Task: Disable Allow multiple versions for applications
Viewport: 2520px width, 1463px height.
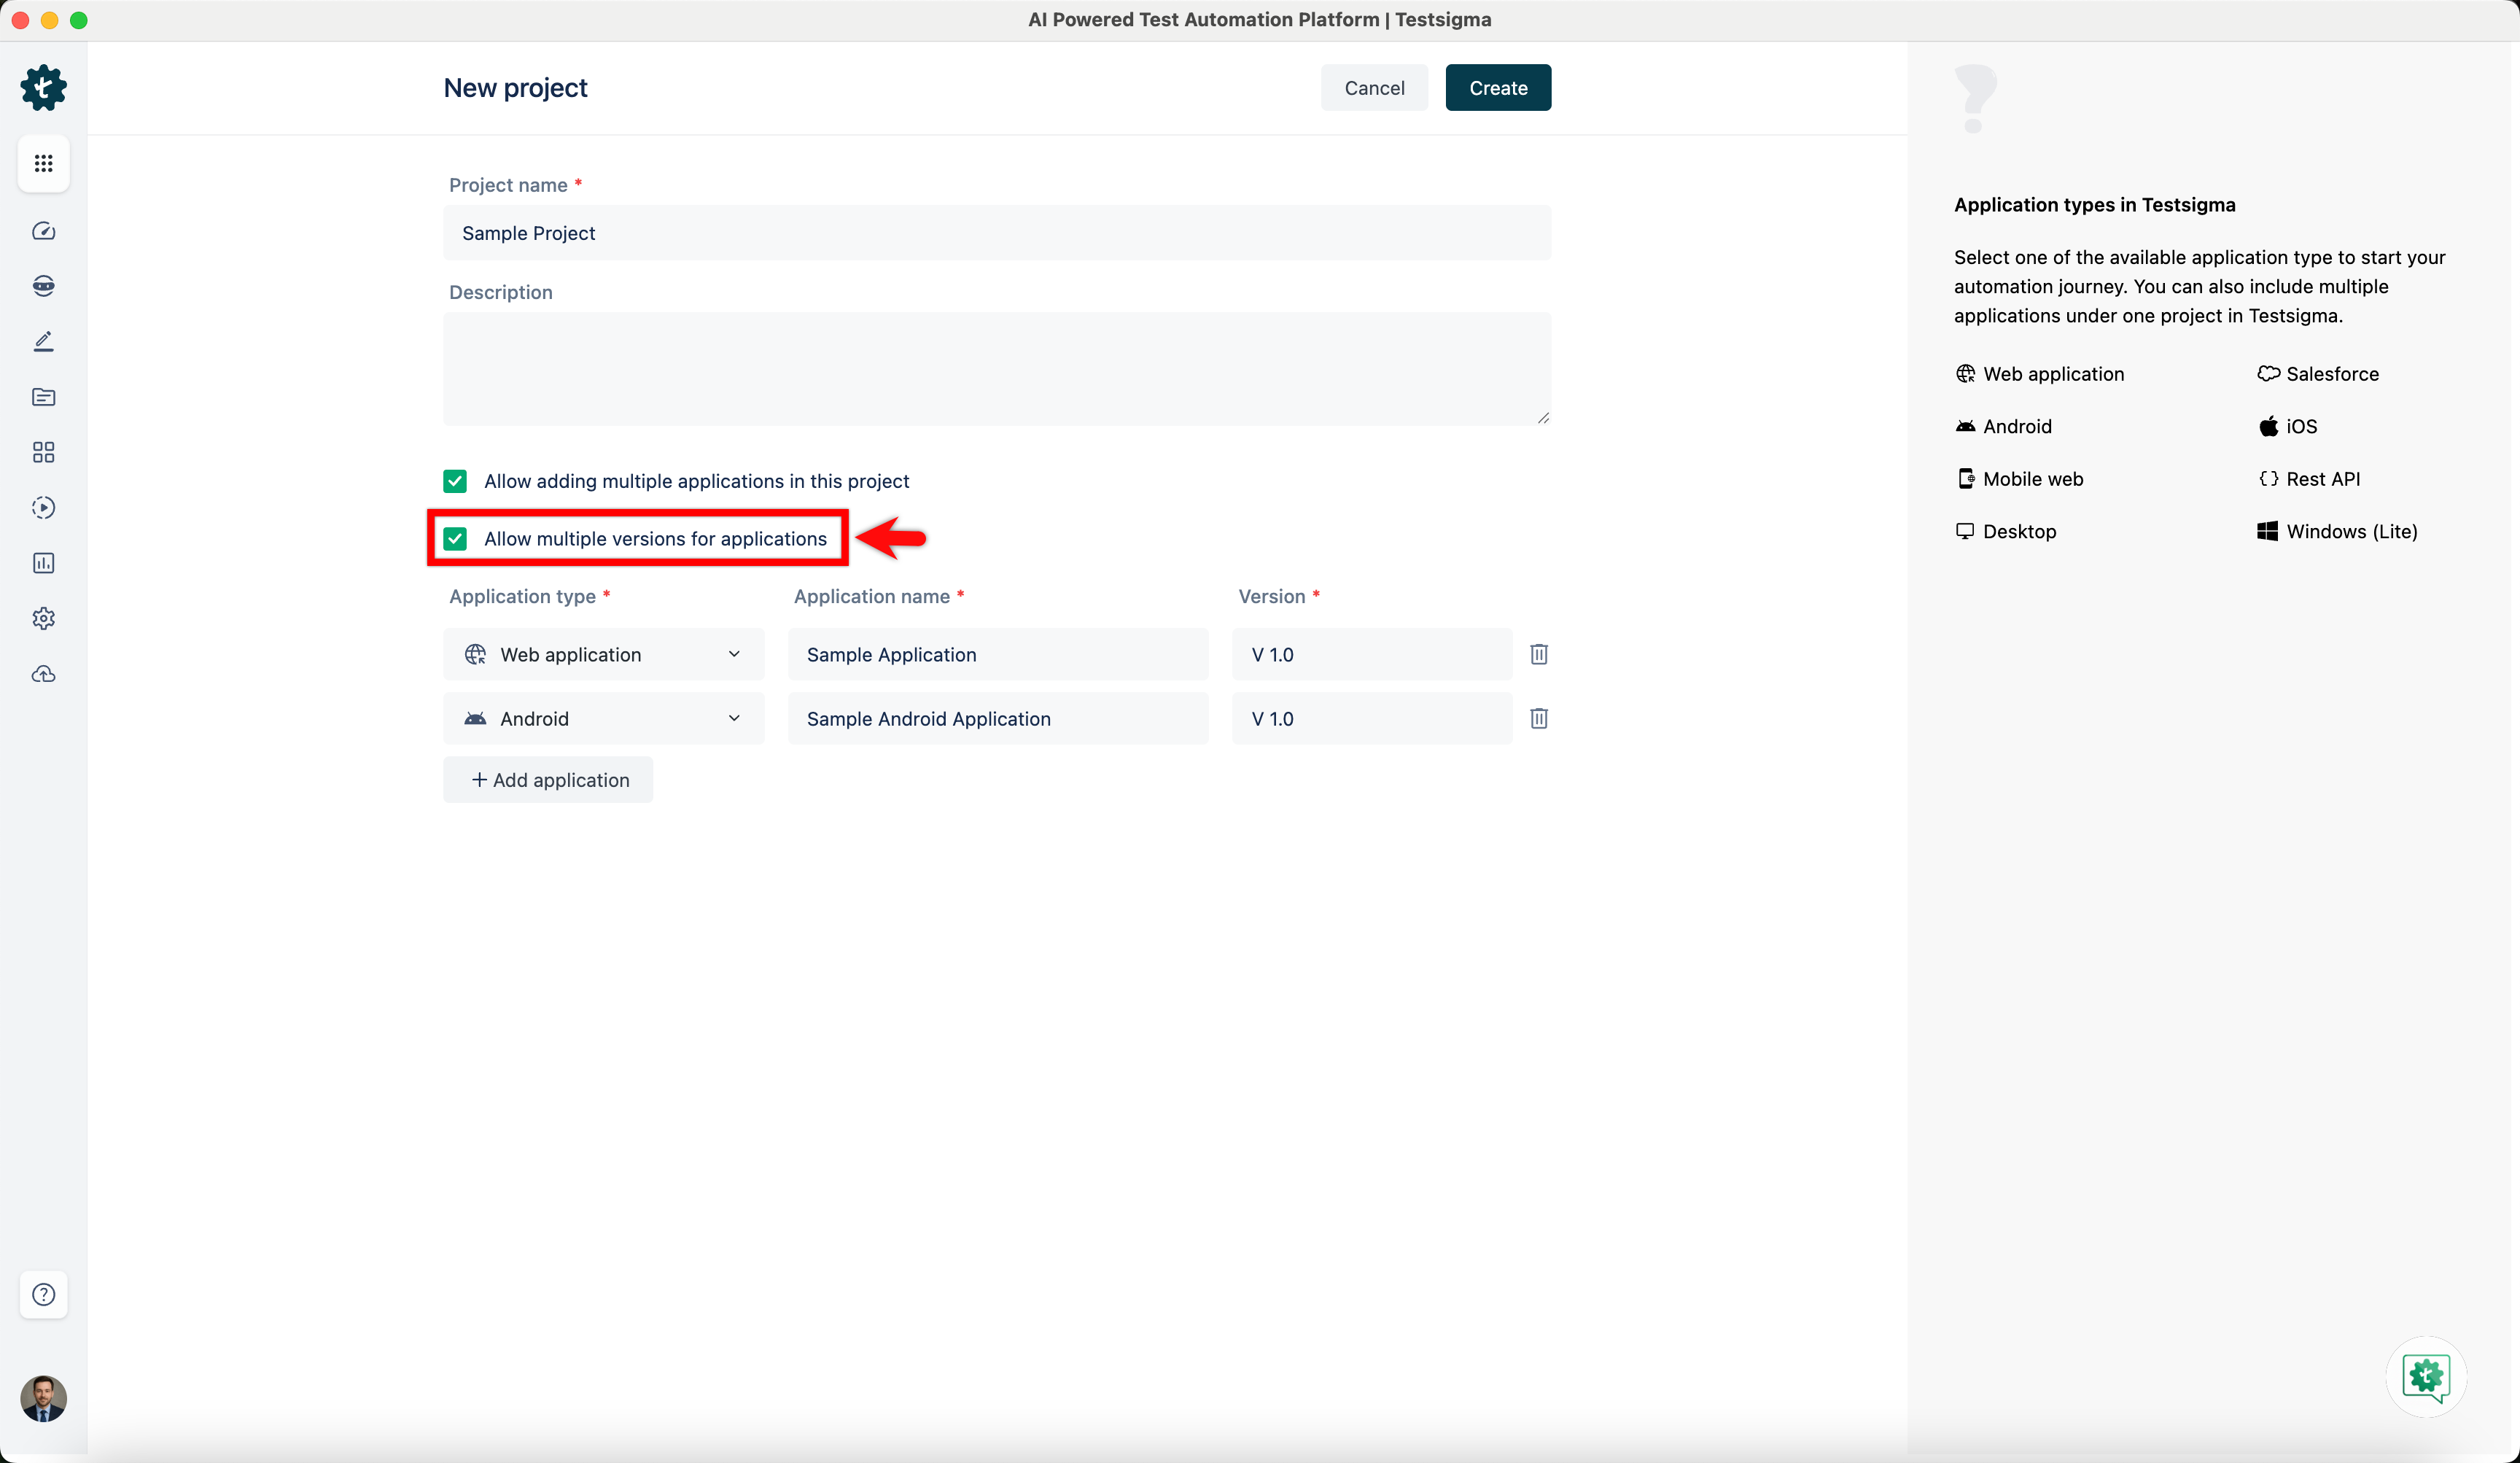Action: point(455,538)
